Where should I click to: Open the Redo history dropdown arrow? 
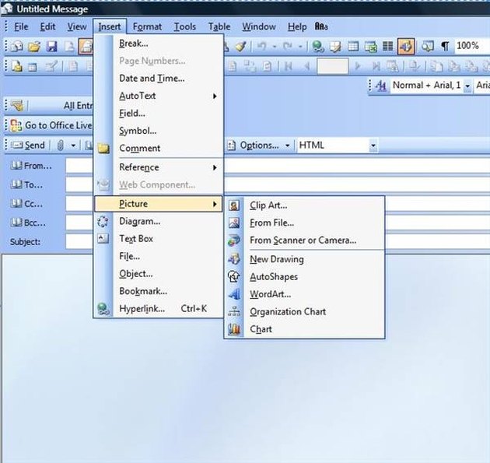[300, 47]
